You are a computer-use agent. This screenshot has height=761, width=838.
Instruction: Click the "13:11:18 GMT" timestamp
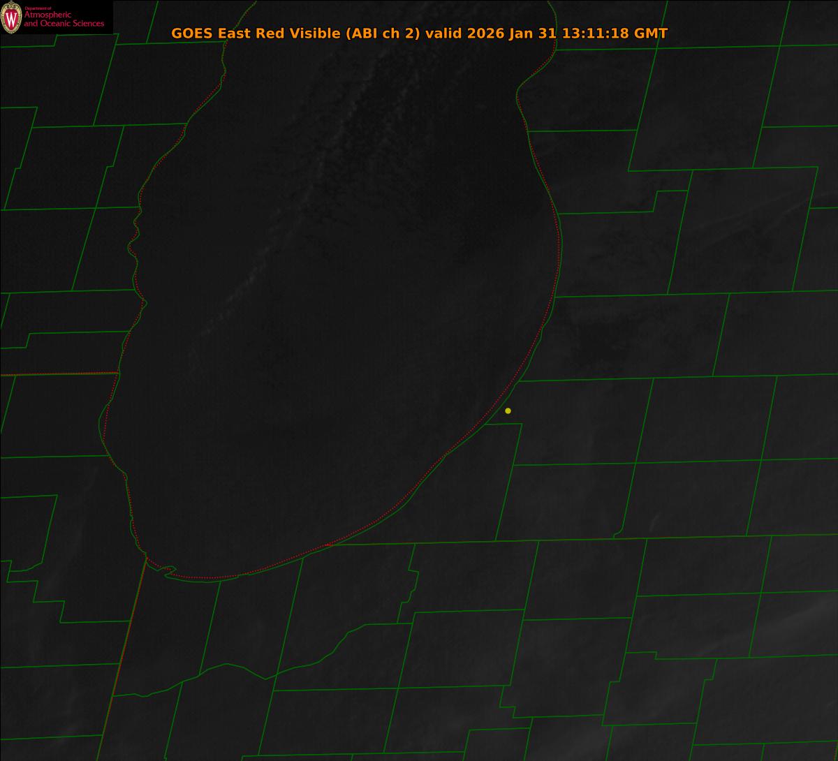615,34
